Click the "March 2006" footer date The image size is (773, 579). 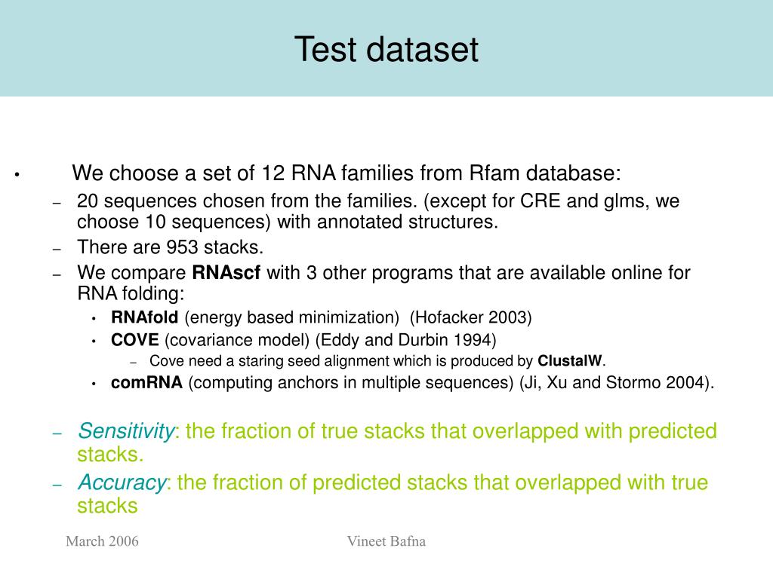102,541
